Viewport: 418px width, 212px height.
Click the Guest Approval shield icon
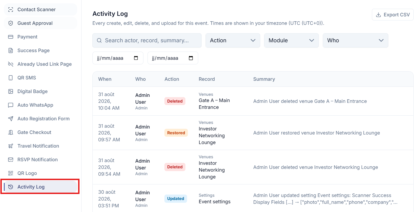click(x=11, y=23)
